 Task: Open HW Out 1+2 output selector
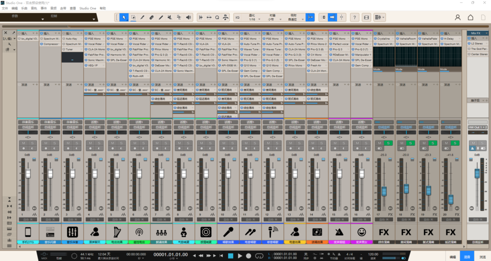click(477, 128)
